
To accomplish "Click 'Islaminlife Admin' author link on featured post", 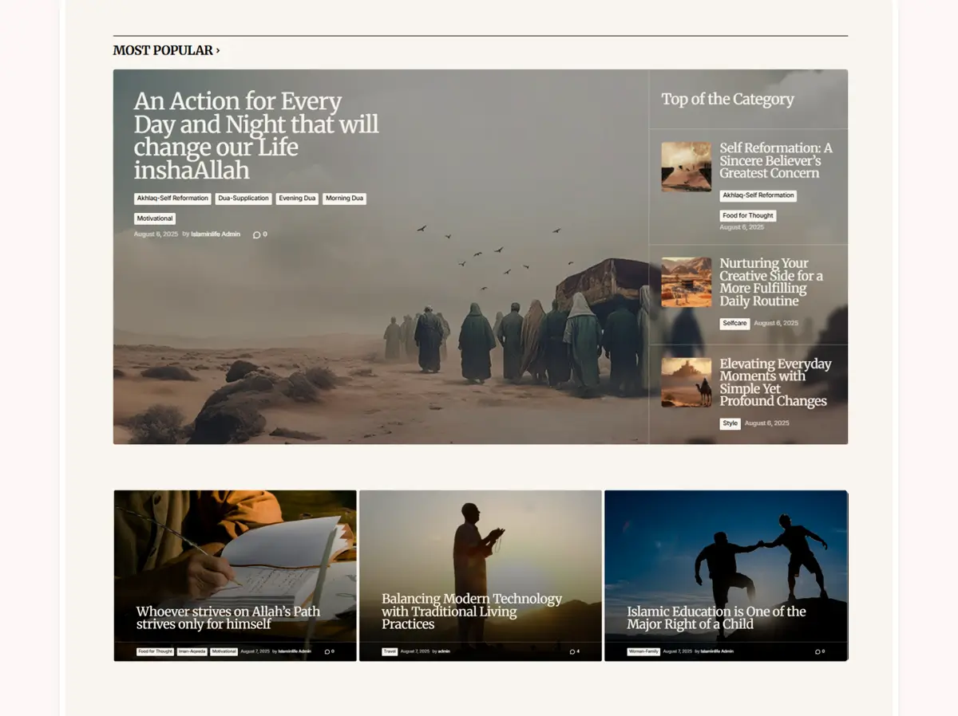I will (216, 234).
